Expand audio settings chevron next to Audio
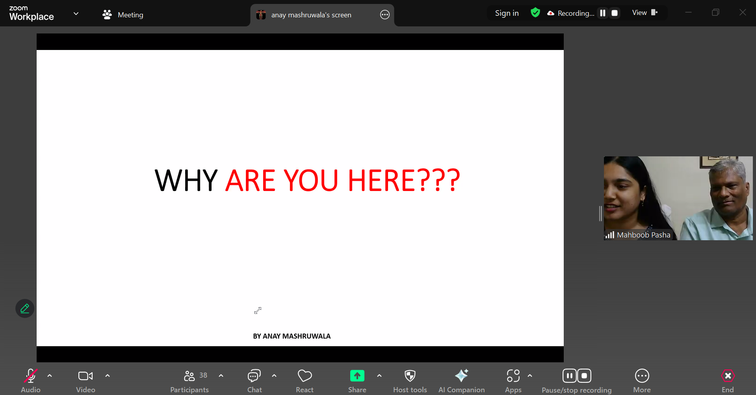The height and width of the screenshot is (395, 756). [50, 376]
